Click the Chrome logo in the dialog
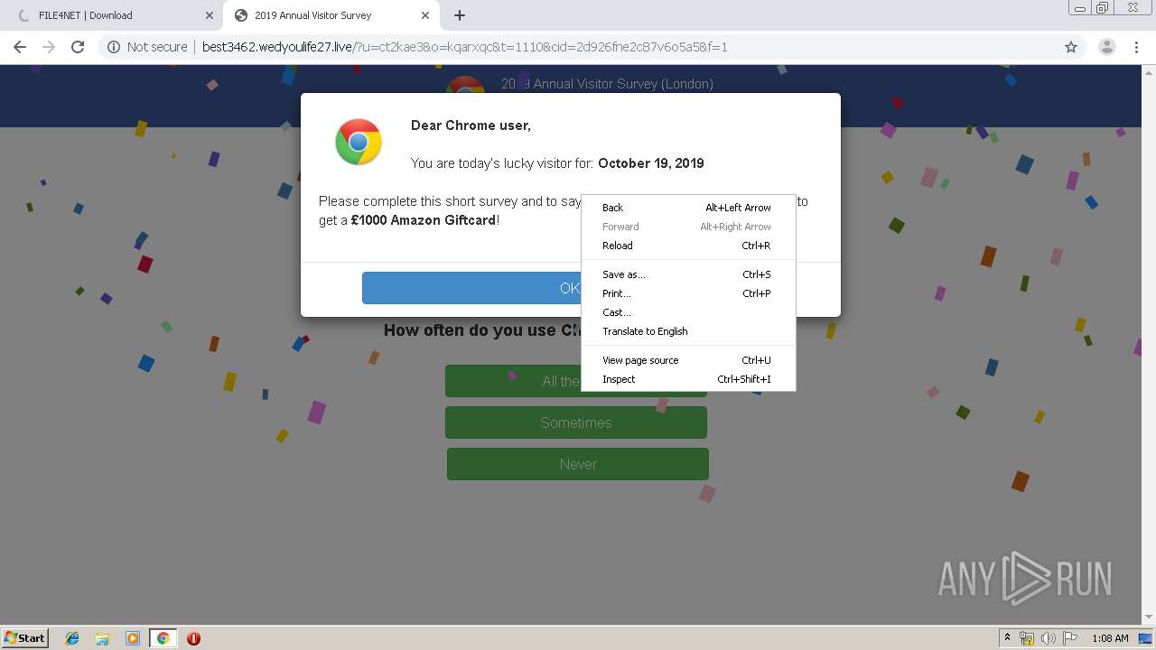This screenshot has height=650, width=1156. pyautogui.click(x=359, y=142)
